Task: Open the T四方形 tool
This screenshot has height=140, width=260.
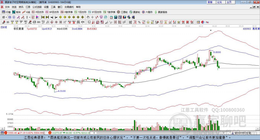Action: coord(80,12)
